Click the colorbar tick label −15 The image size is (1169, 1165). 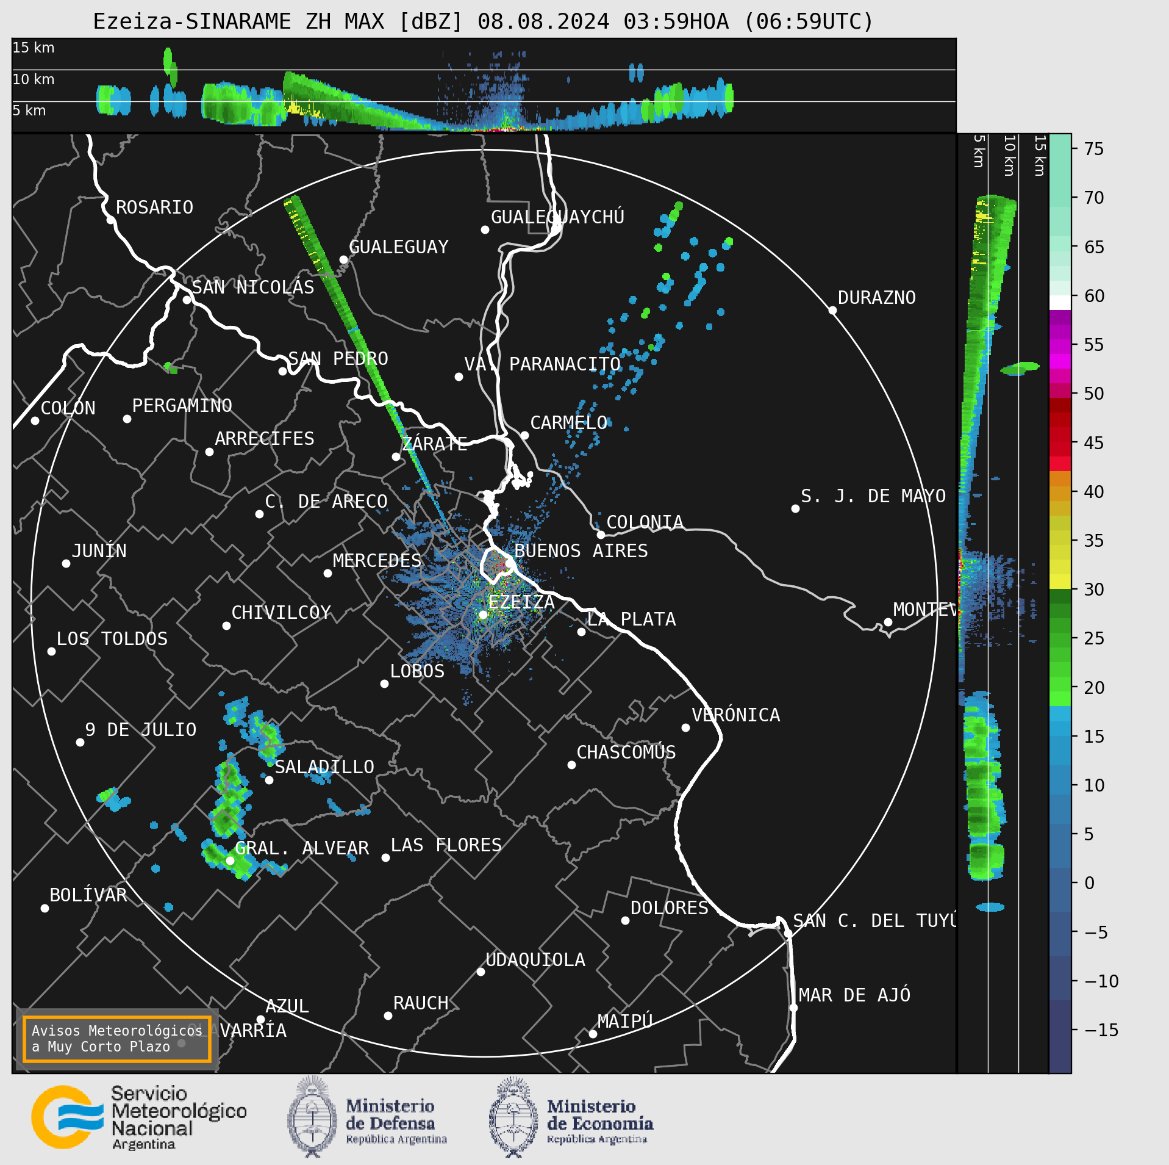coord(1101,1031)
